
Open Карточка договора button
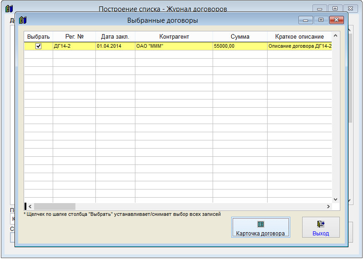coord(261,227)
